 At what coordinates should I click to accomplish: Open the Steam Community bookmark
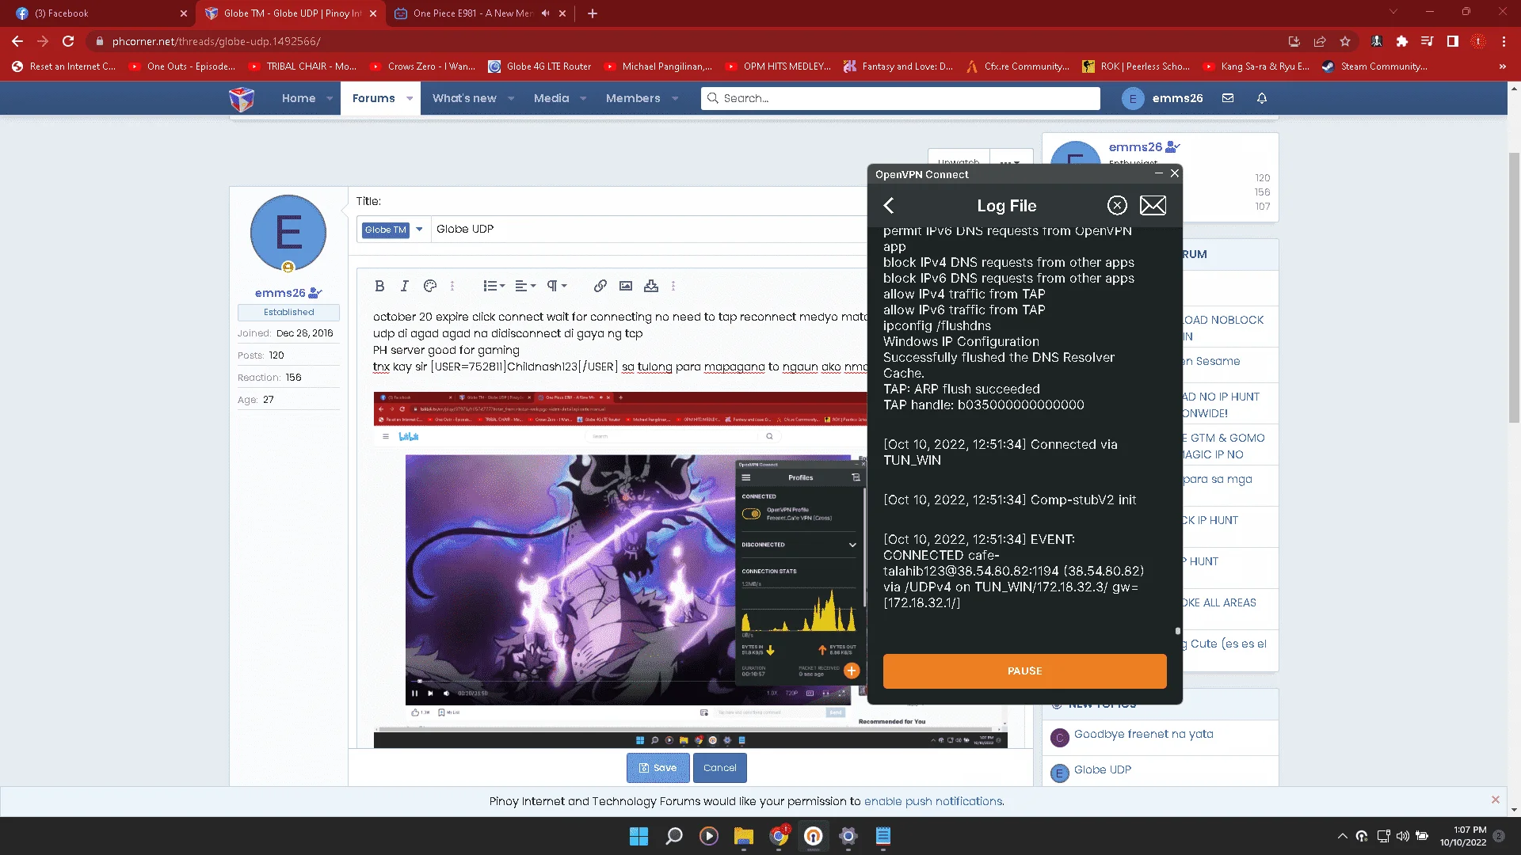tap(1374, 66)
